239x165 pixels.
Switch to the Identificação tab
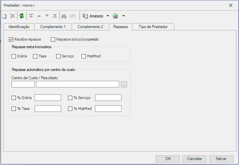click(x=19, y=27)
